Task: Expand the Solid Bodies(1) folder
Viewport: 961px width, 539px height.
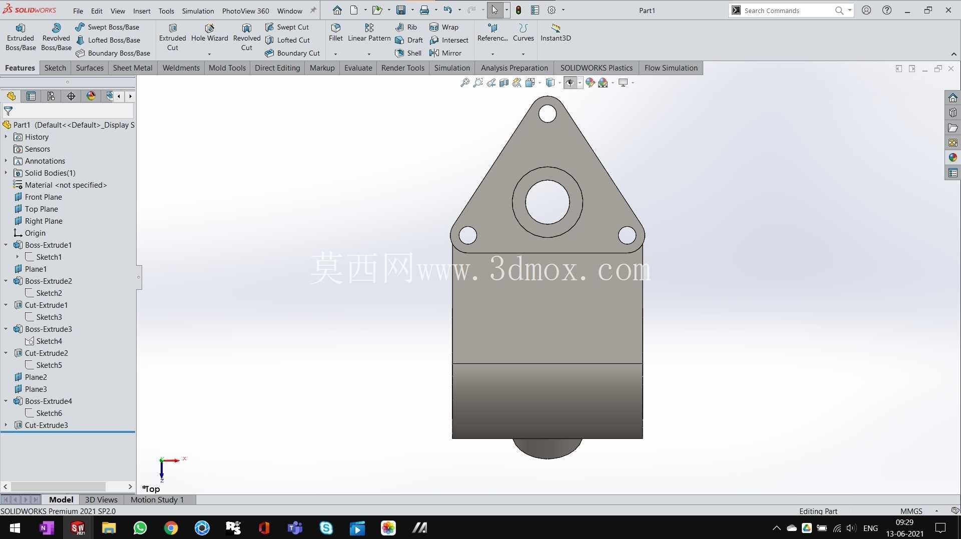Action: point(6,173)
